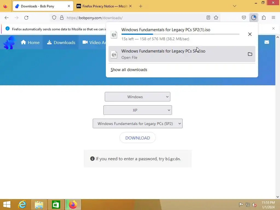Click the bobpony.com address bar
280x210 pixels.
136,18
